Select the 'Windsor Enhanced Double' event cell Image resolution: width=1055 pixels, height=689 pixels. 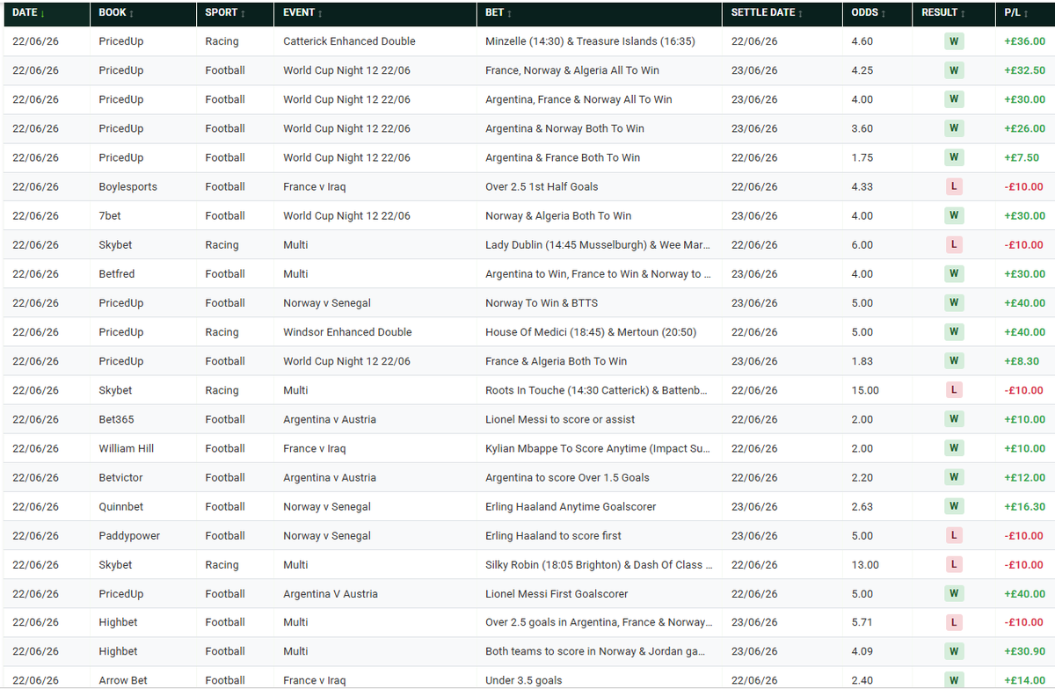pos(346,332)
